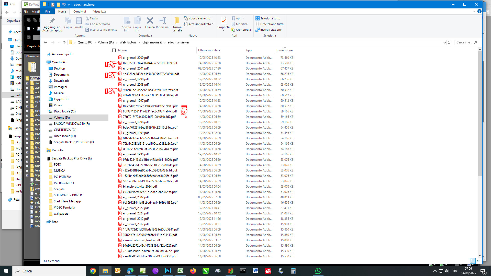This screenshot has width=491, height=276.
Task: Open the Accesso facilitato dropdown
Action: pyautogui.click(x=199, y=24)
